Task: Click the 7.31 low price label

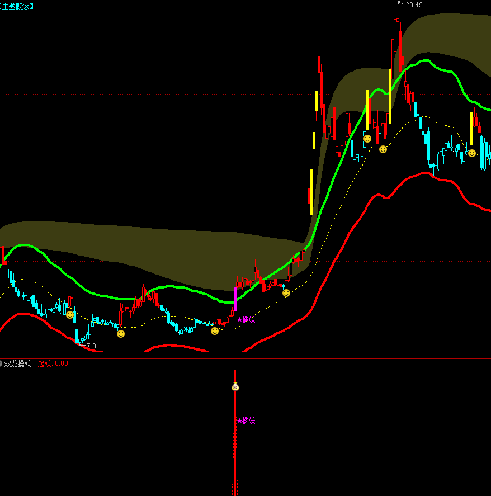Action: [x=93, y=346]
